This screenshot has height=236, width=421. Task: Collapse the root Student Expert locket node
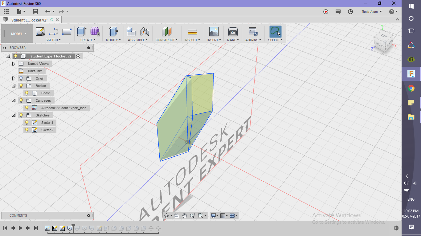click(8, 56)
